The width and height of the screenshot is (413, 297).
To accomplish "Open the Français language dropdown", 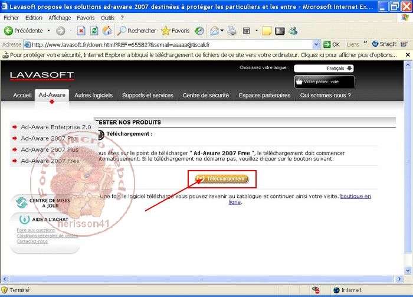I will click(324, 68).
